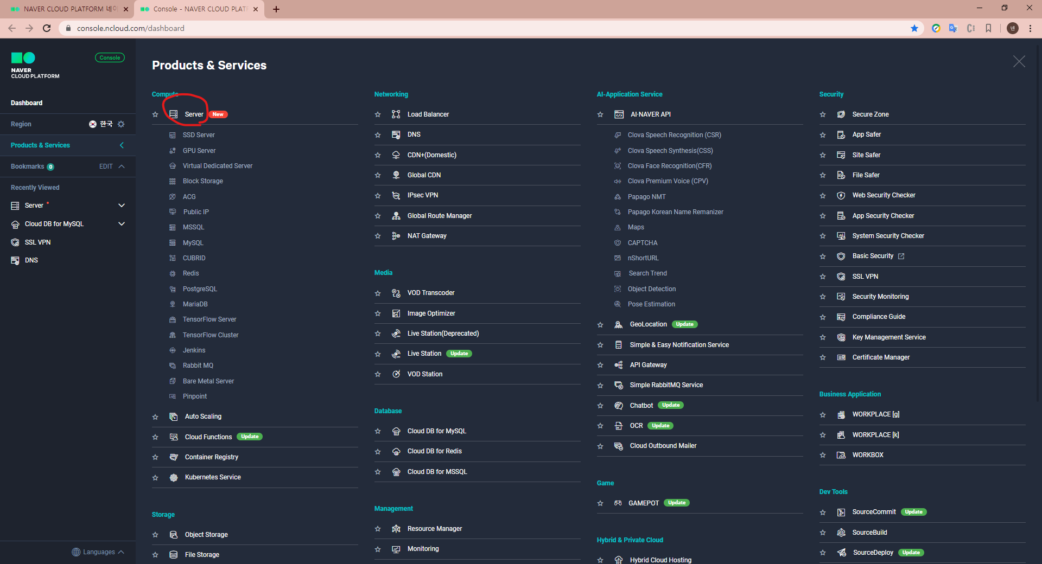Viewport: 1042px width, 564px height.
Task: Open the Languages selector
Action: click(98, 552)
